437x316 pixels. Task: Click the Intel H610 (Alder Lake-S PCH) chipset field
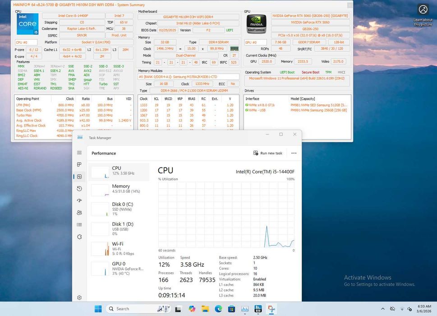[198, 23]
